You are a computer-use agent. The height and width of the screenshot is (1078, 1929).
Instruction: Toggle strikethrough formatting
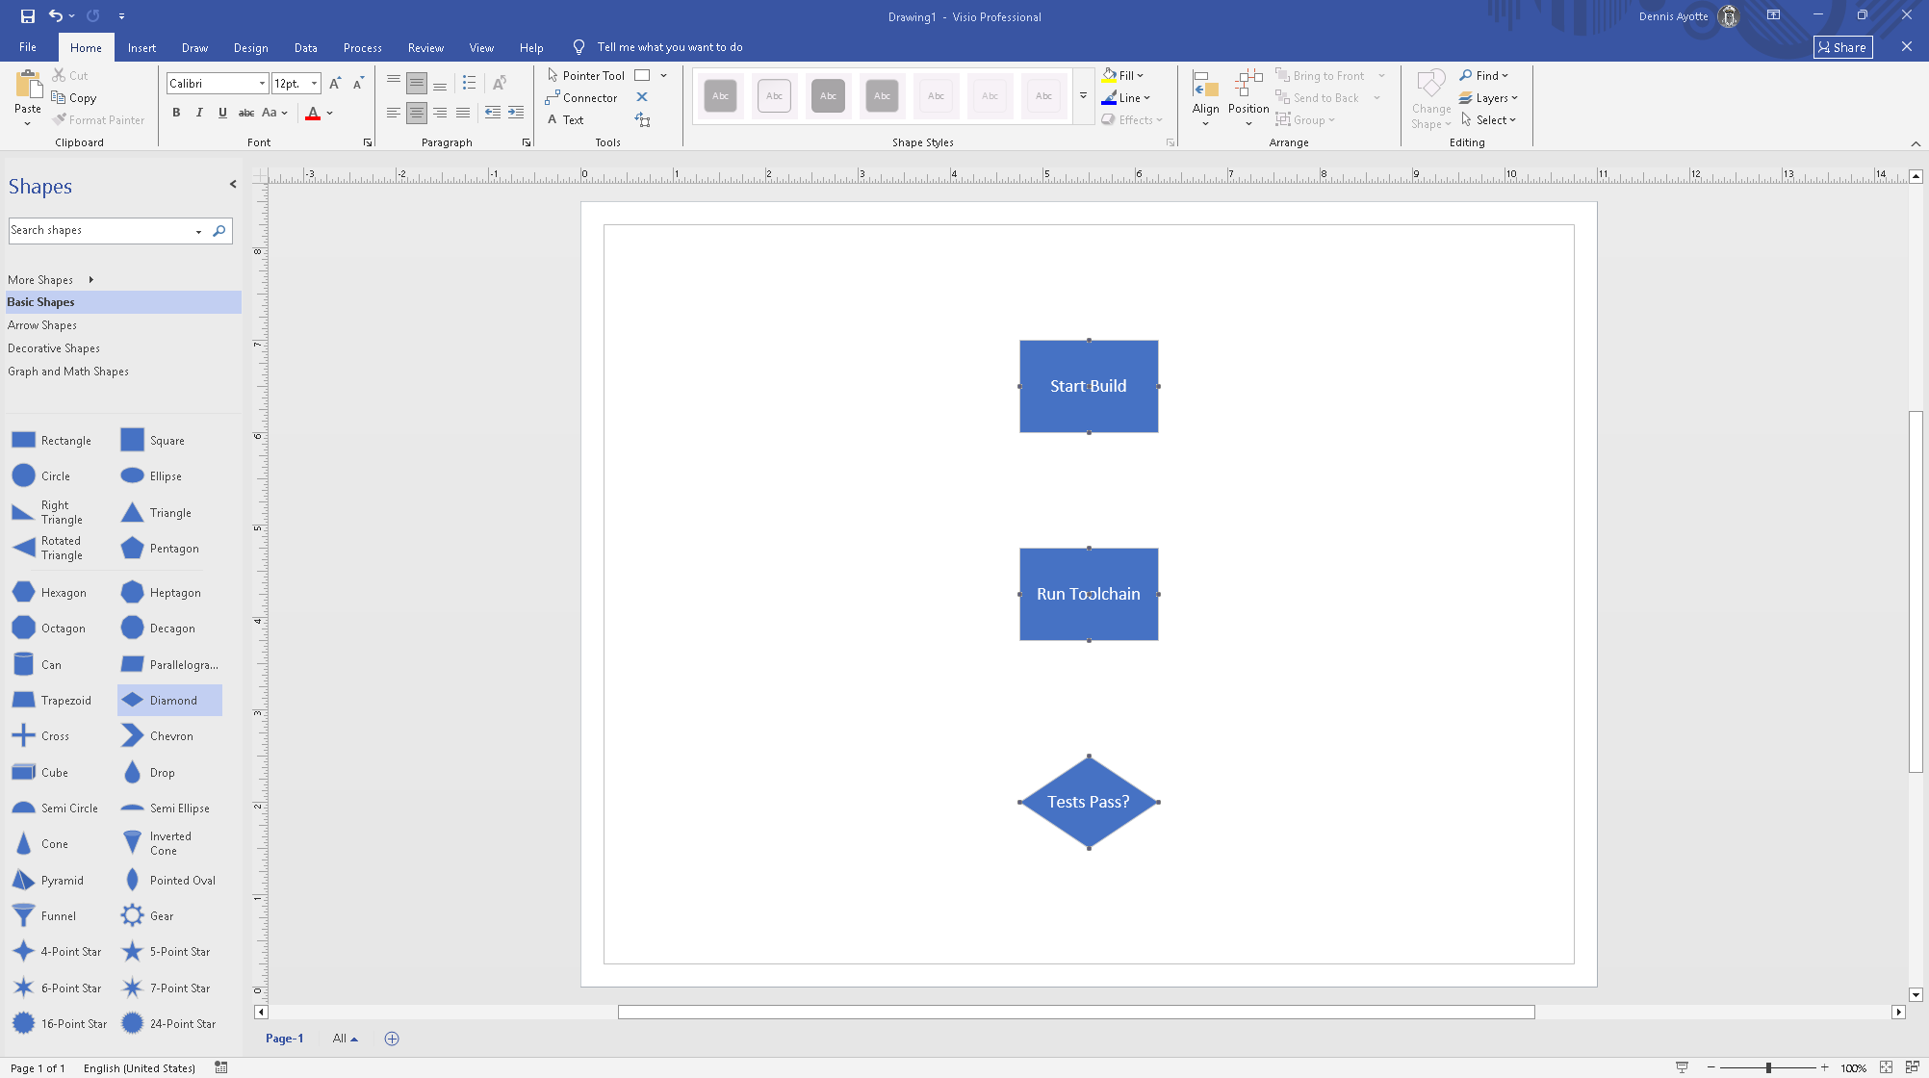[246, 113]
